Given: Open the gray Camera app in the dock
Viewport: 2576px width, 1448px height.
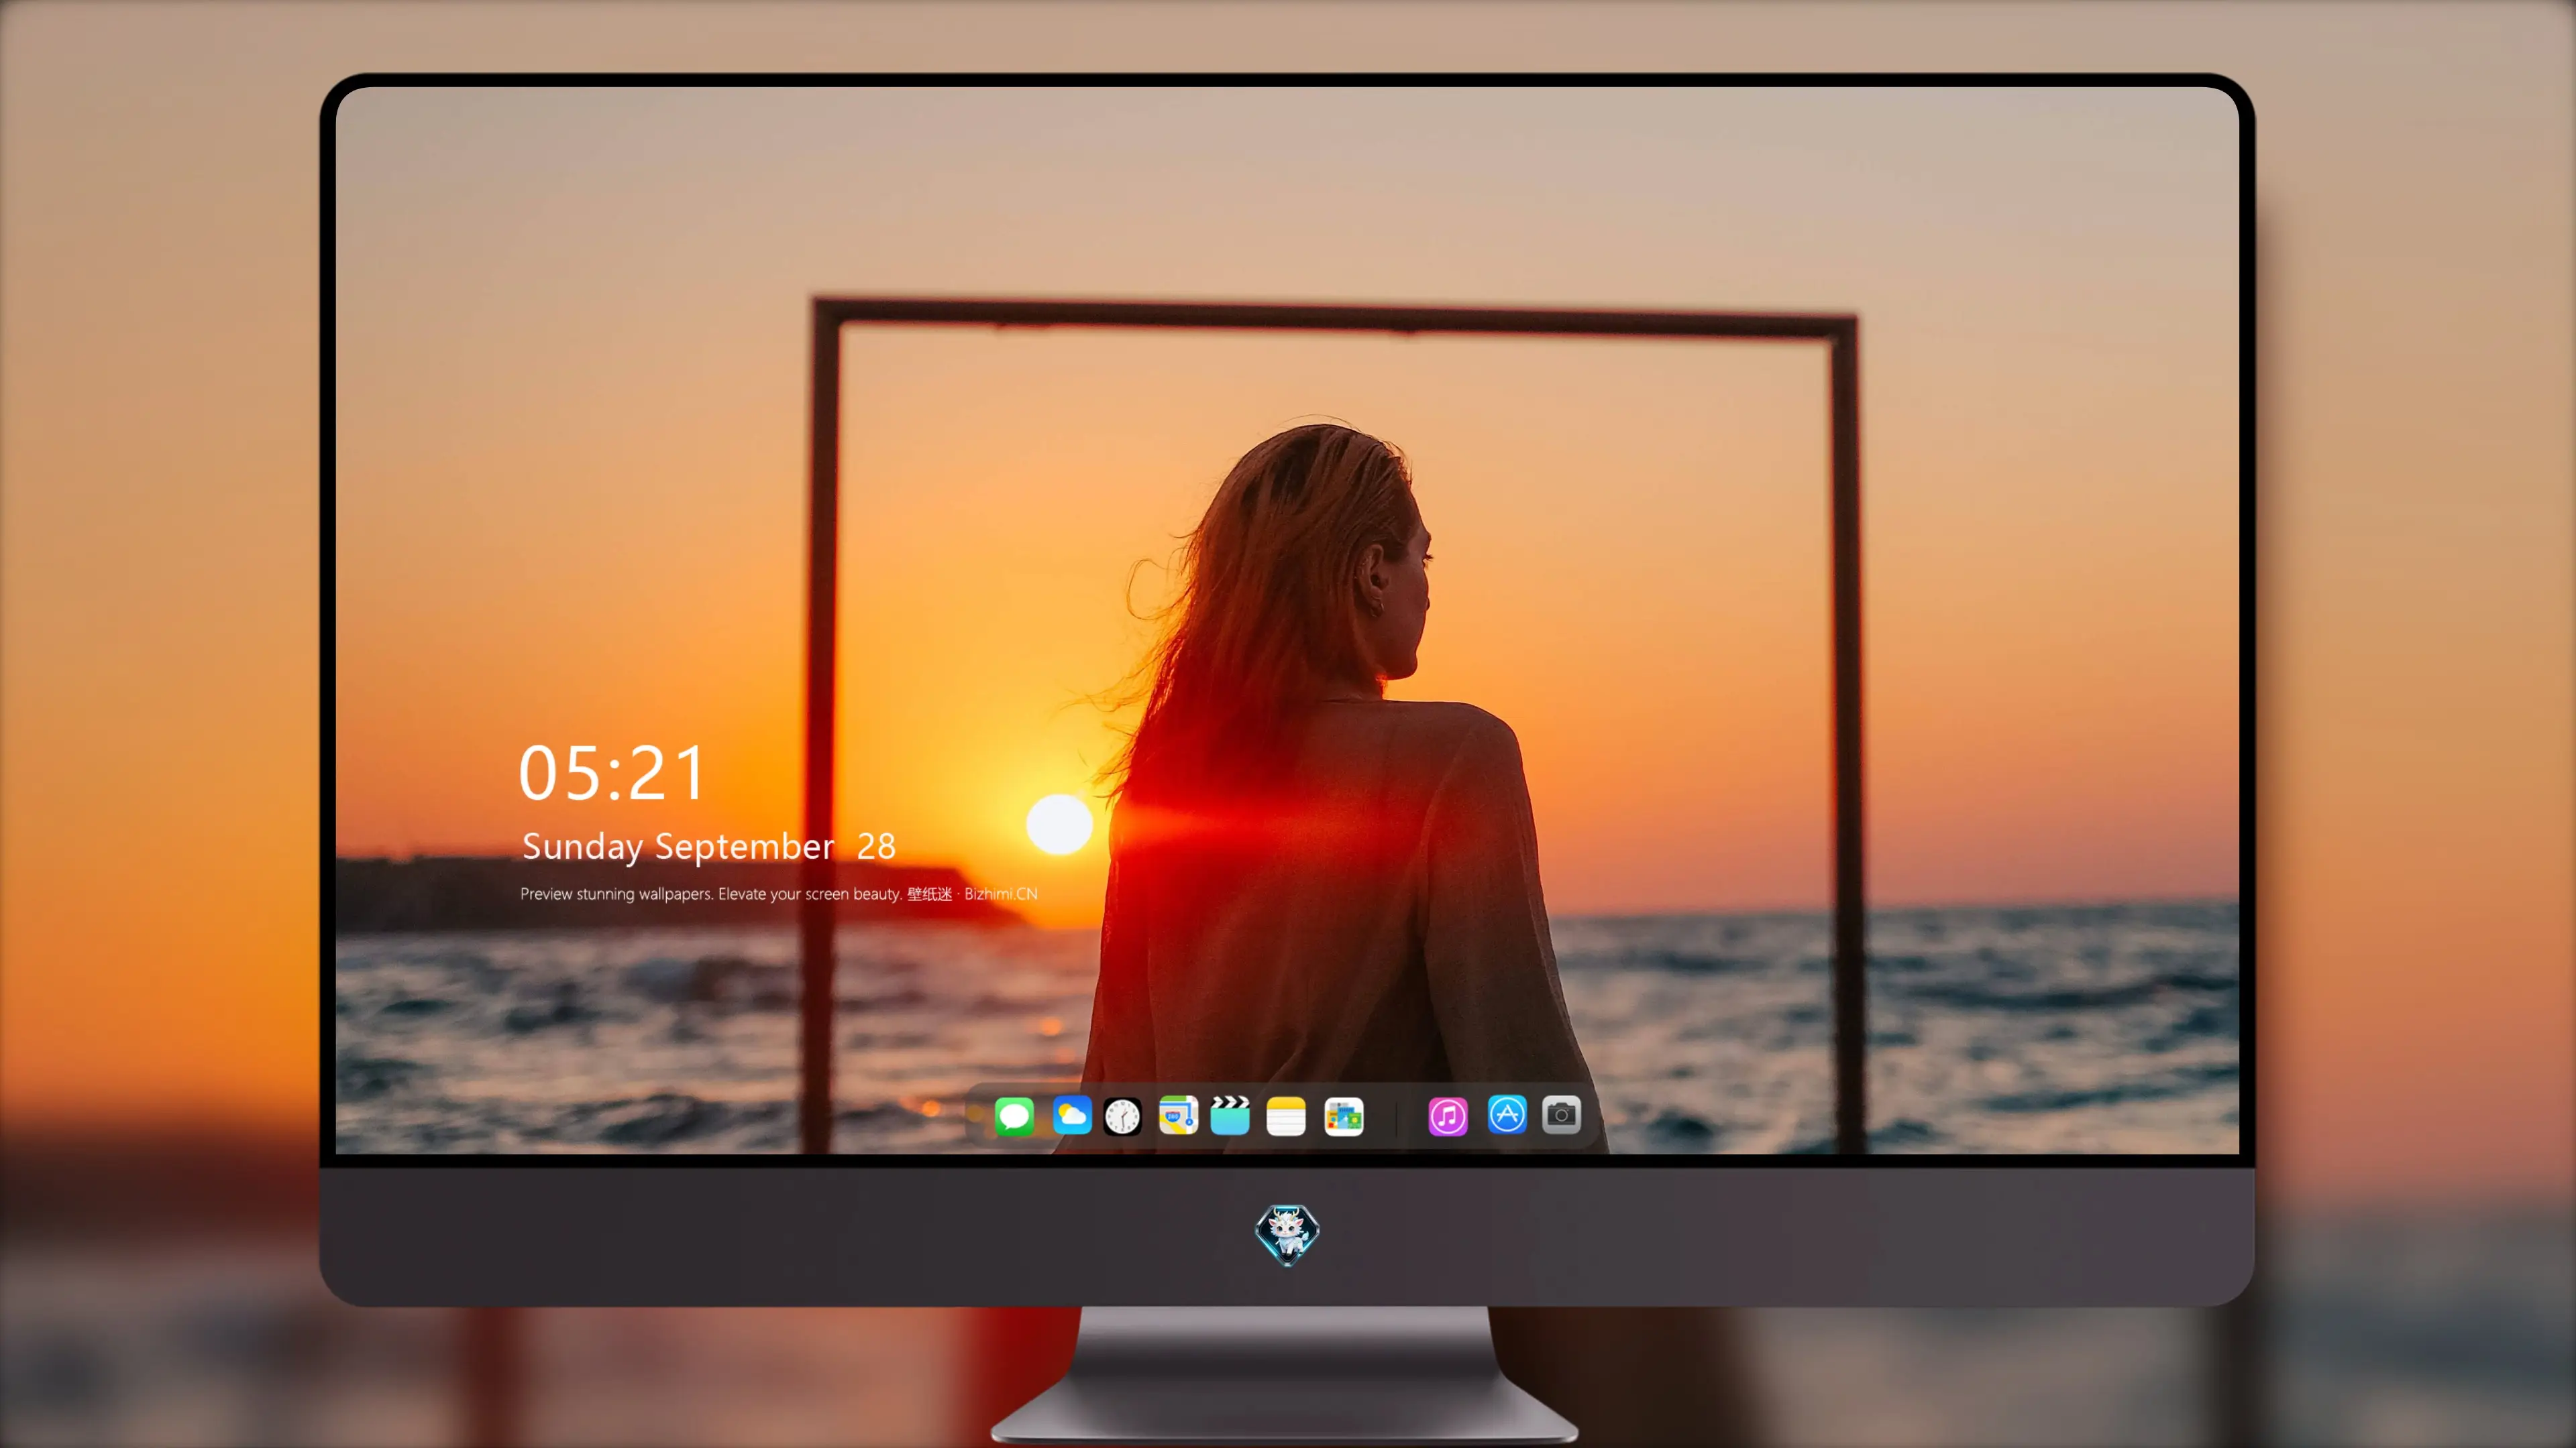Looking at the screenshot, I should tap(1561, 1114).
